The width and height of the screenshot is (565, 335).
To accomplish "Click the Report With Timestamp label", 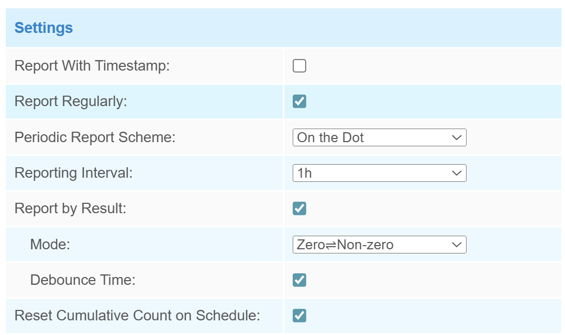I will (x=92, y=66).
